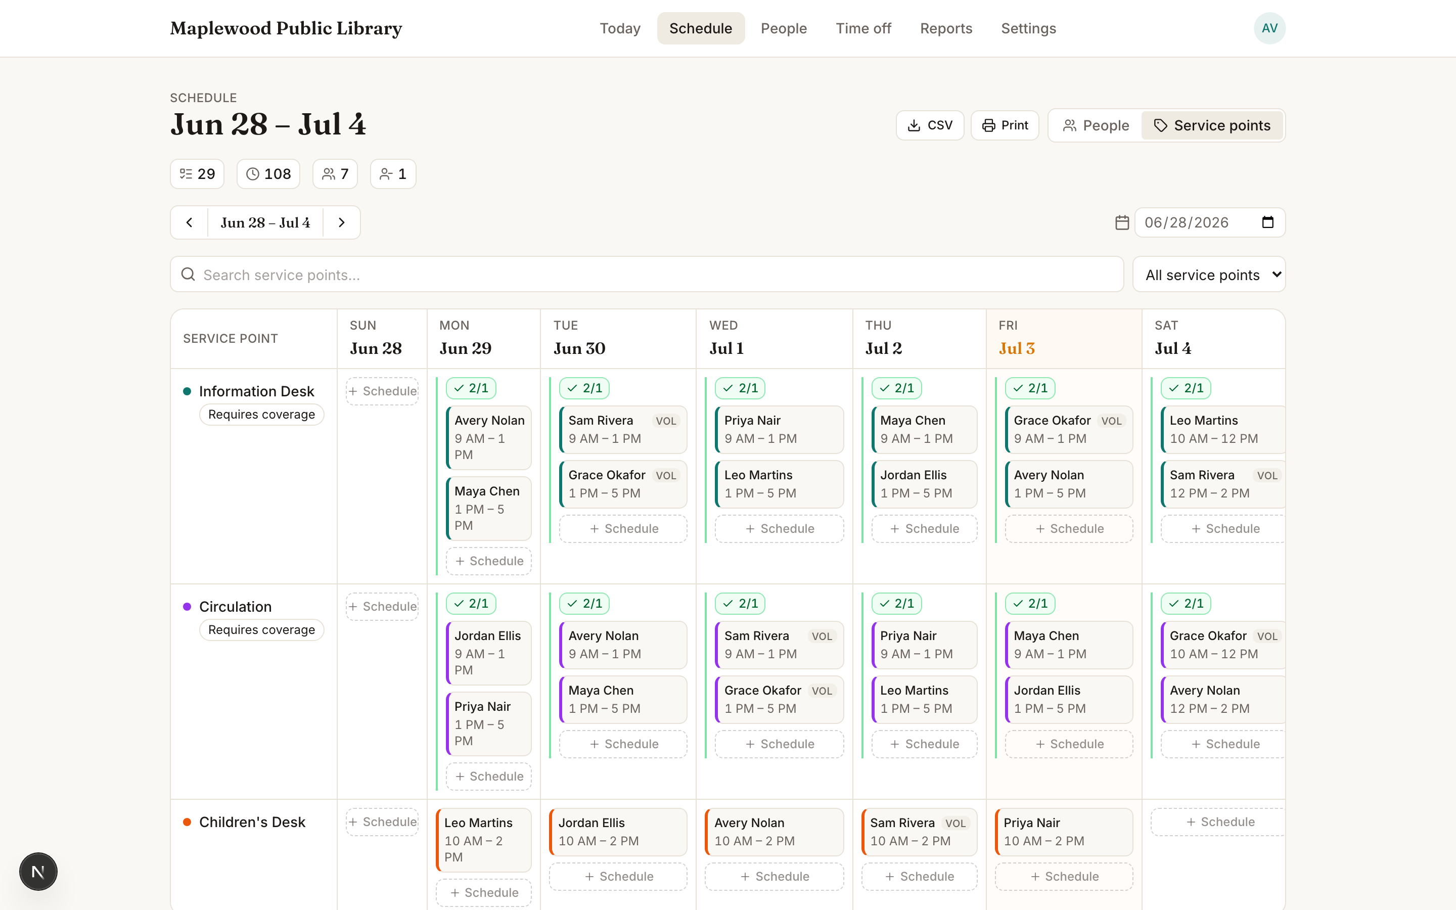Screen dimensions: 1456x910
Task: Click the Children's Desk row label
Action: point(252,822)
